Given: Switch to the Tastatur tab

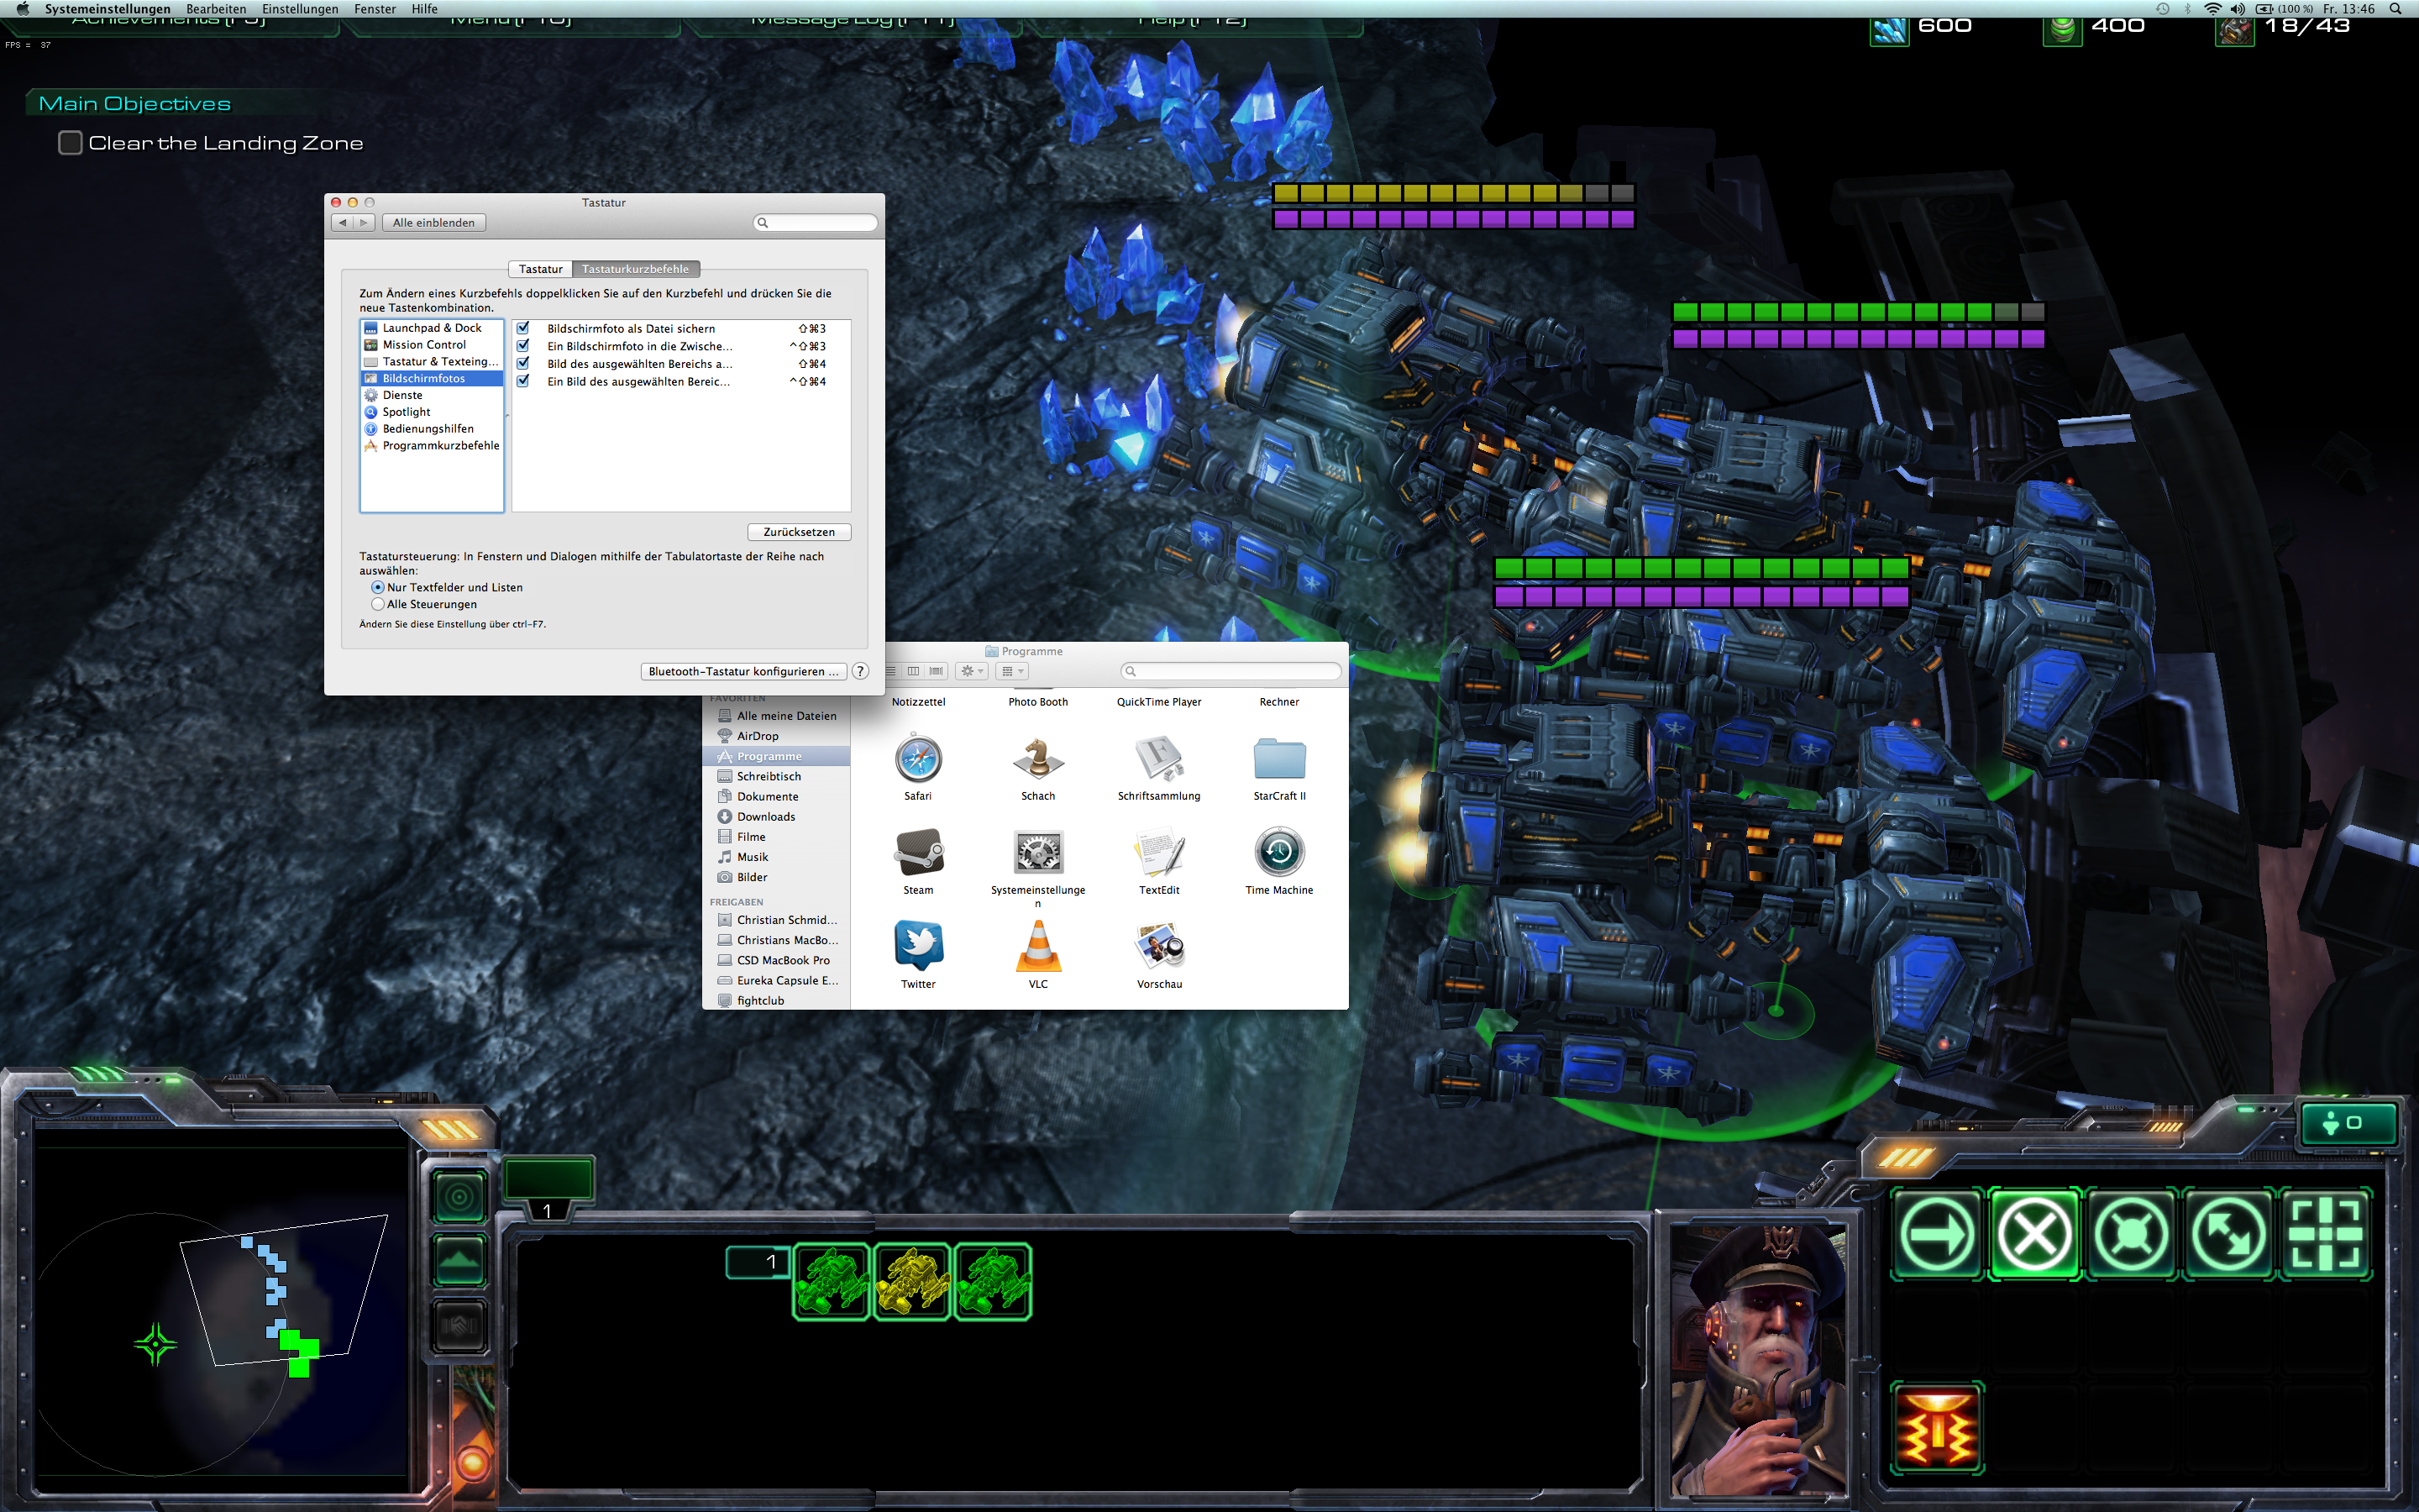Looking at the screenshot, I should 541,269.
